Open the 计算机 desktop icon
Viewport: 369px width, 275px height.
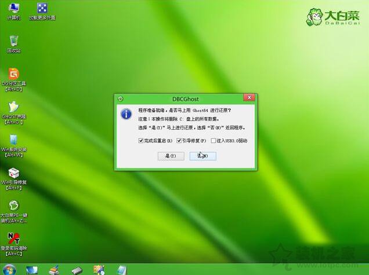13,9
